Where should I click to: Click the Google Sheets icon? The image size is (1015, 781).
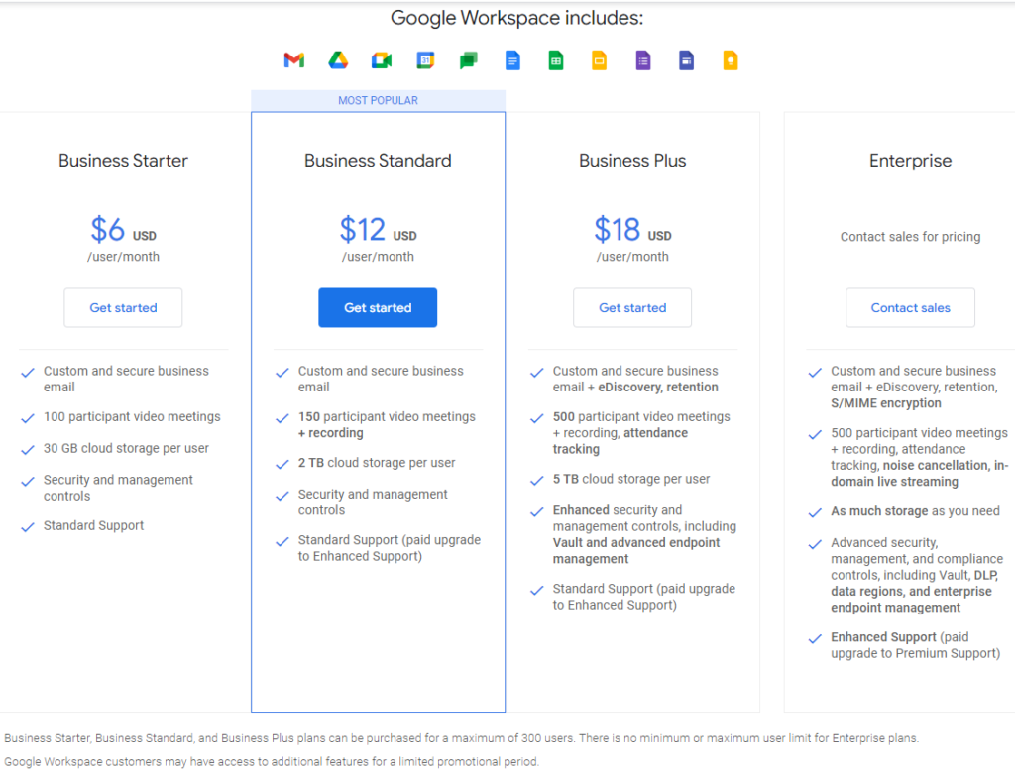click(556, 60)
